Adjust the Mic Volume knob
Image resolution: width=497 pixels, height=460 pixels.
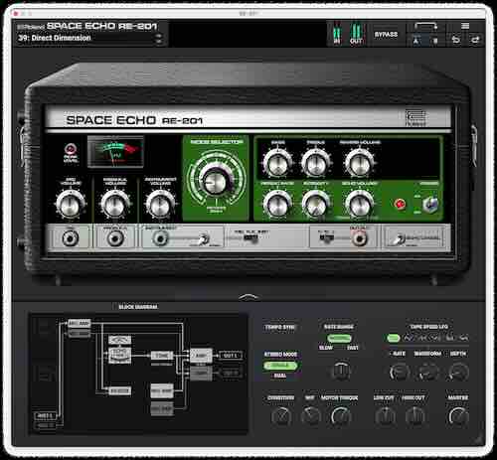[71, 204]
